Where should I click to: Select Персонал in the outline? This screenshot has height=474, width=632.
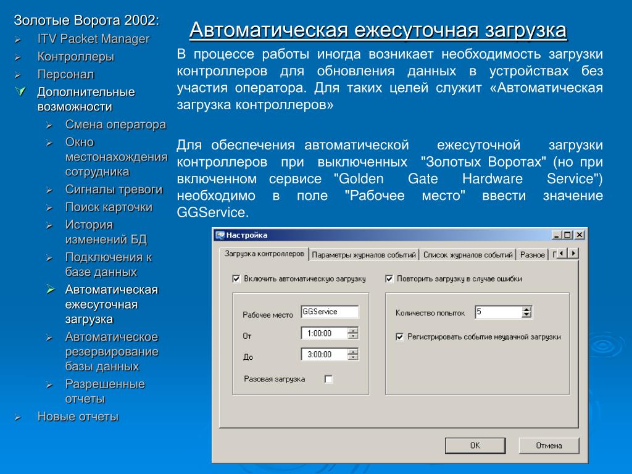point(65,74)
